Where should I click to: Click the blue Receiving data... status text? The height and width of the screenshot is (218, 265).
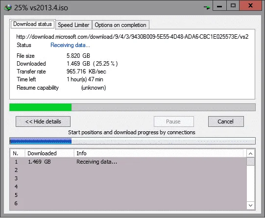70,45
